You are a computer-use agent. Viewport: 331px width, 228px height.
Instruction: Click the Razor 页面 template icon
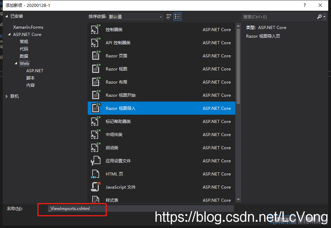pyautogui.click(x=96, y=56)
